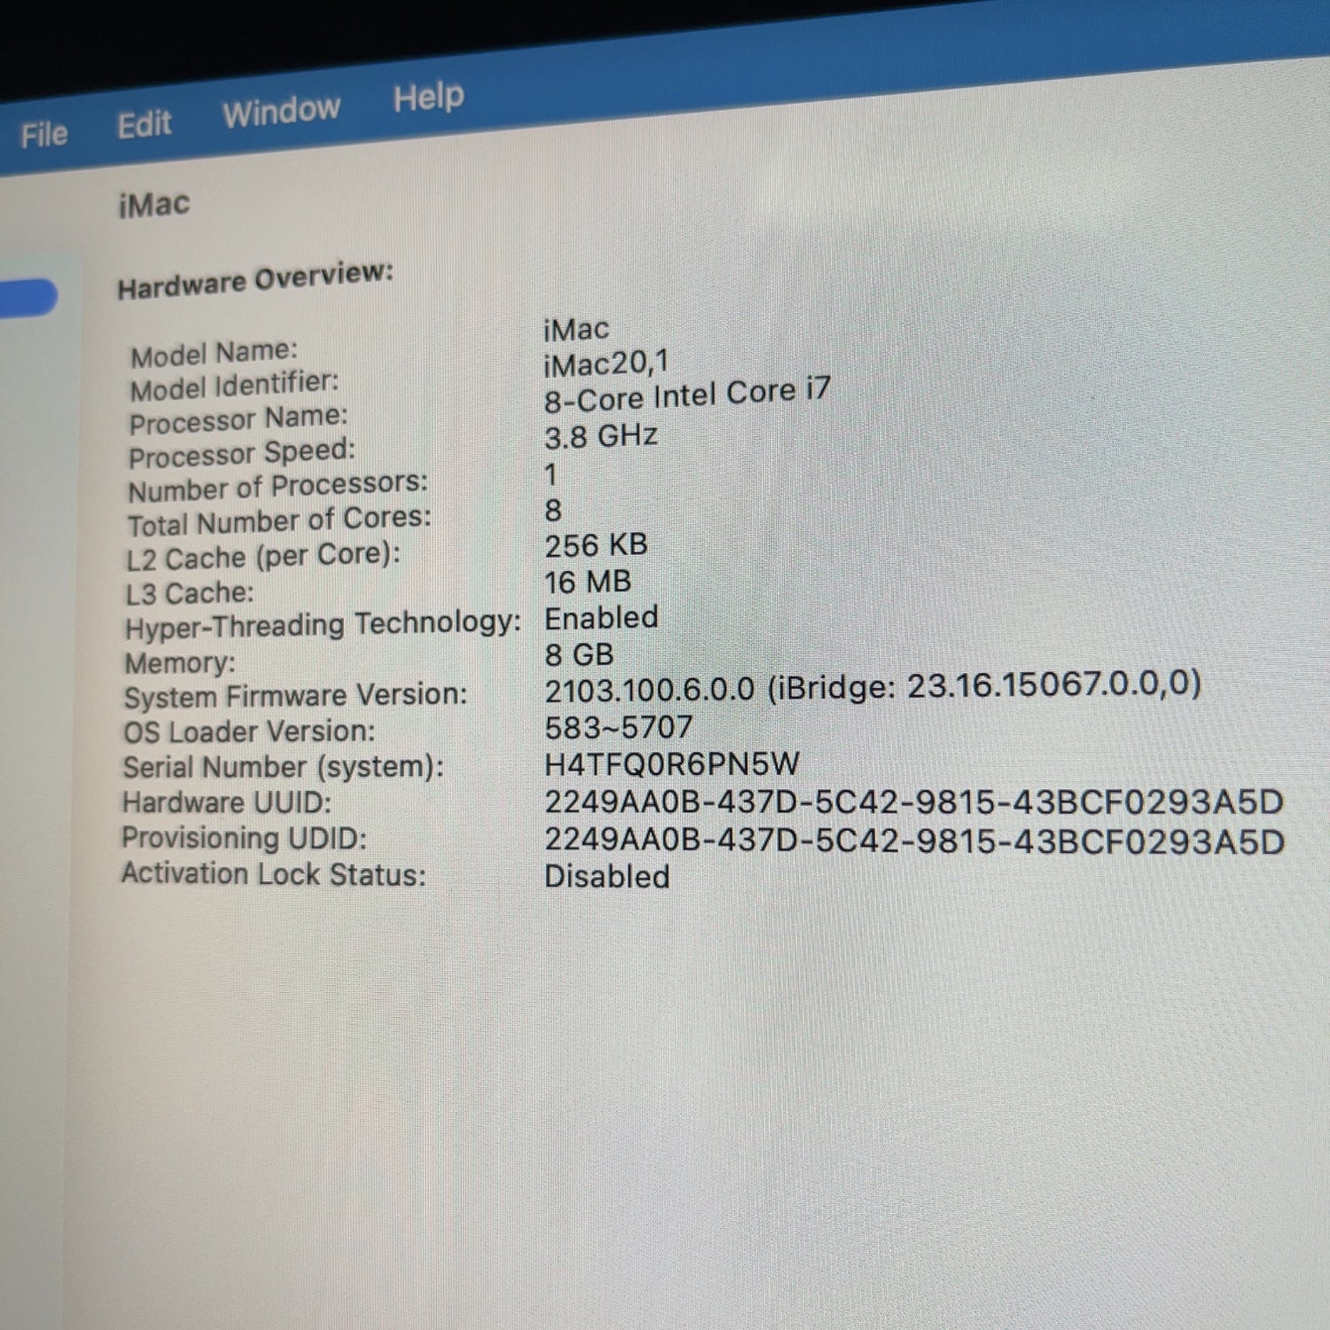
Task: Click the L2 Cache (per Core) label
Action: click(263, 557)
